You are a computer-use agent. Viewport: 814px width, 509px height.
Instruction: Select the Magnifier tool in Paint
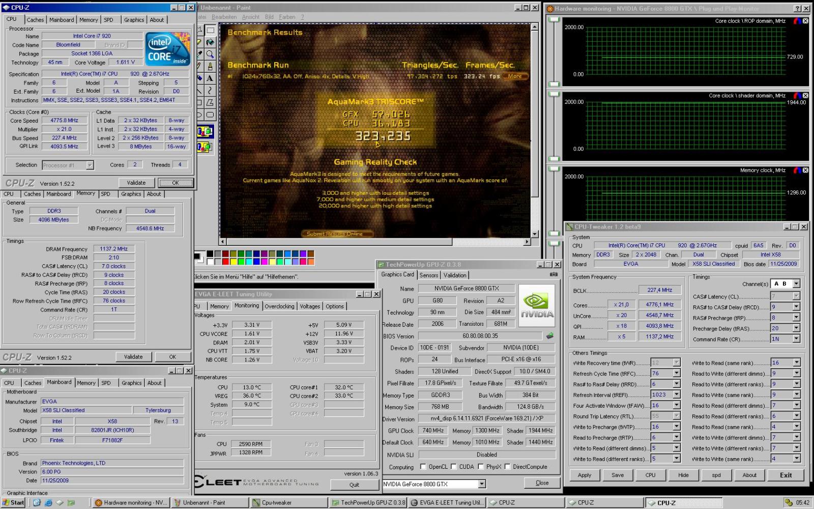[x=210, y=54]
